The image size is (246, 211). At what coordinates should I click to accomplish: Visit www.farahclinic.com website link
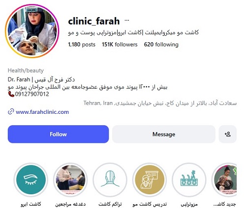[x=42, y=112]
